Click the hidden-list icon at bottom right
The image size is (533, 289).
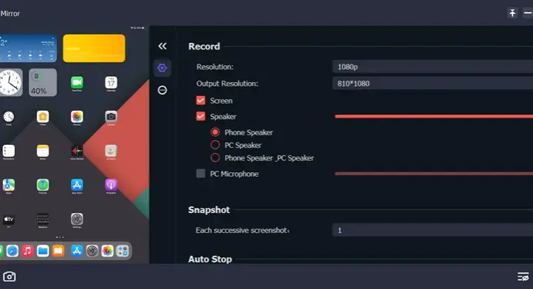click(523, 276)
